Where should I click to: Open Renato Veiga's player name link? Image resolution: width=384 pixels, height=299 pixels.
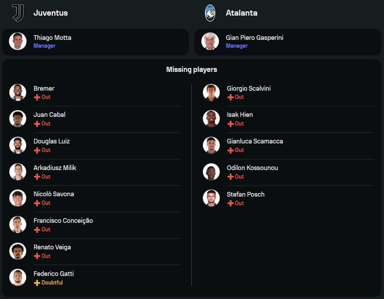click(52, 247)
